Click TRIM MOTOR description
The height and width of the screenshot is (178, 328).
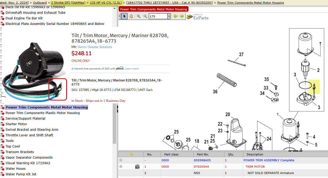255,167
